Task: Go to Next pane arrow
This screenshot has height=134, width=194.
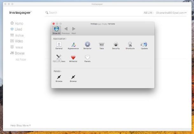Action: point(73,30)
